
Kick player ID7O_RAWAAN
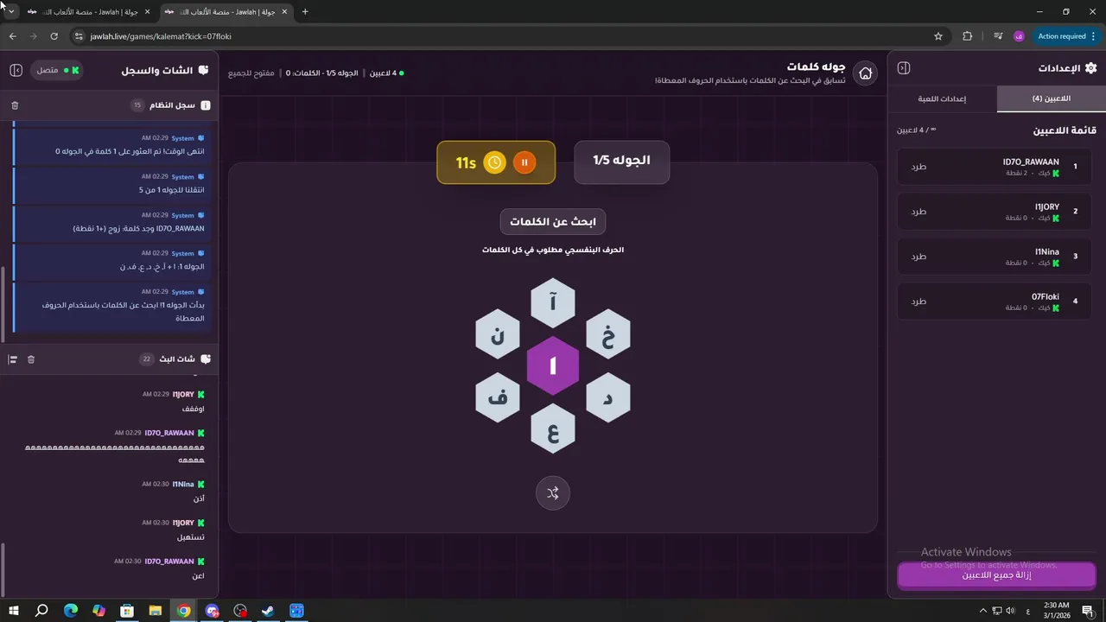918,167
